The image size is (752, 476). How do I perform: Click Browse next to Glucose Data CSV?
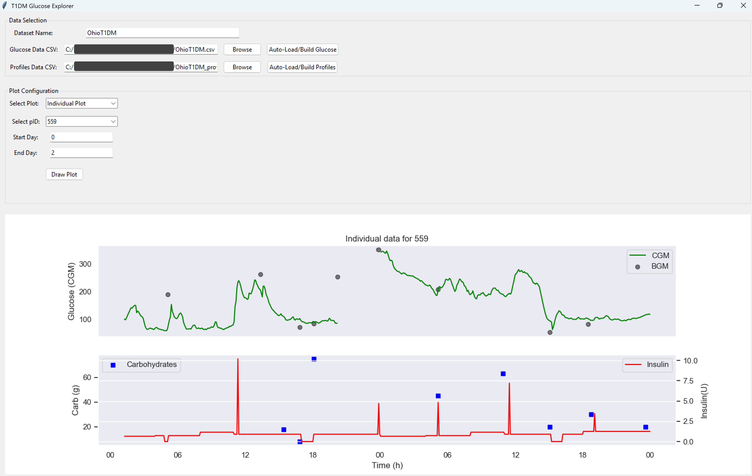[x=242, y=49]
